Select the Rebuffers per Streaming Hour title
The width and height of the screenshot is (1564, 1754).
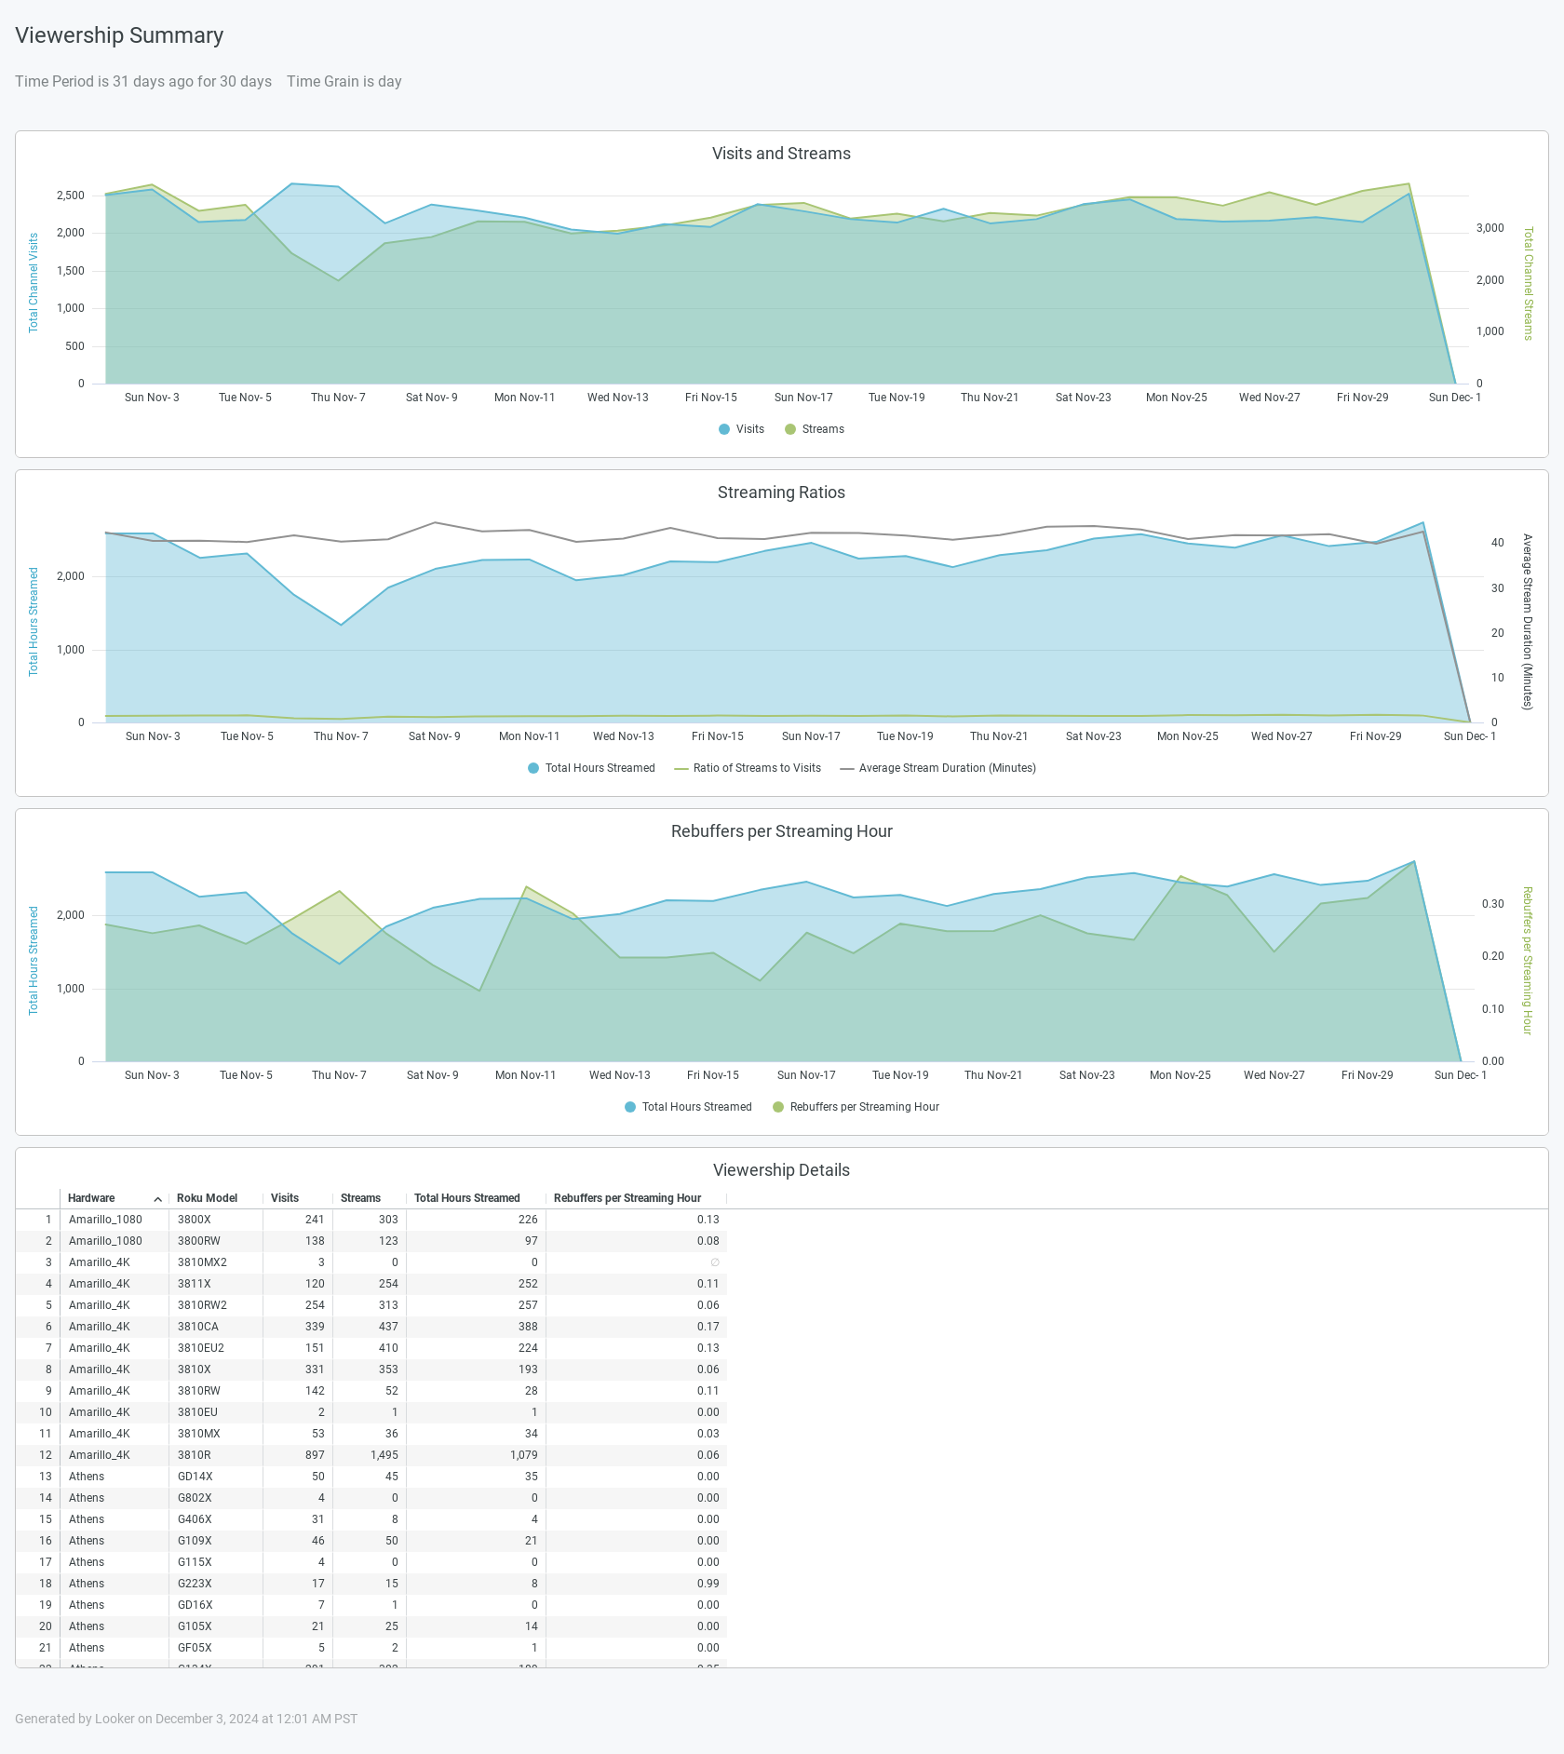[781, 831]
